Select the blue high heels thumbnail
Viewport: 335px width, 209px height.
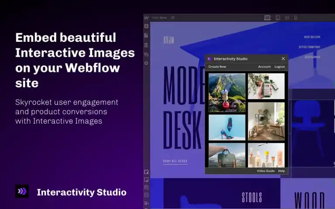click(227, 127)
